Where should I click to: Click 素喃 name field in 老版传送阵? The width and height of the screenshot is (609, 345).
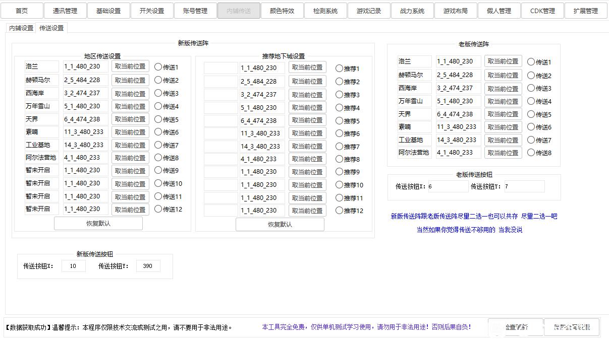pos(415,127)
